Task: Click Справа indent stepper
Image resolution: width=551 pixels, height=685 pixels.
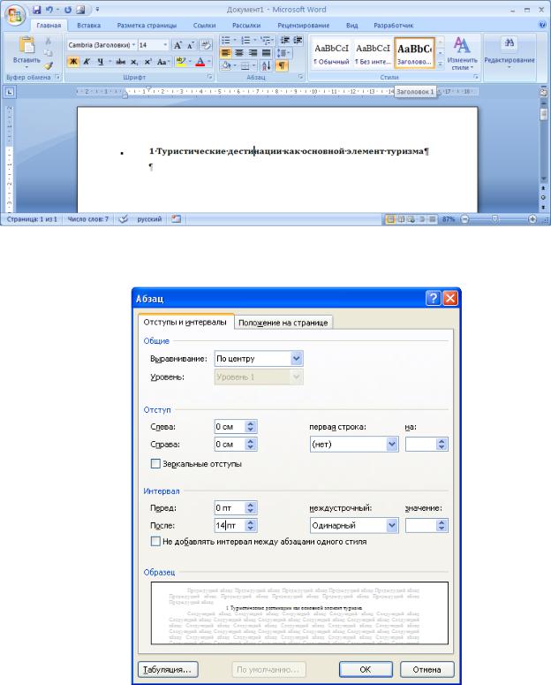Action: (x=250, y=445)
